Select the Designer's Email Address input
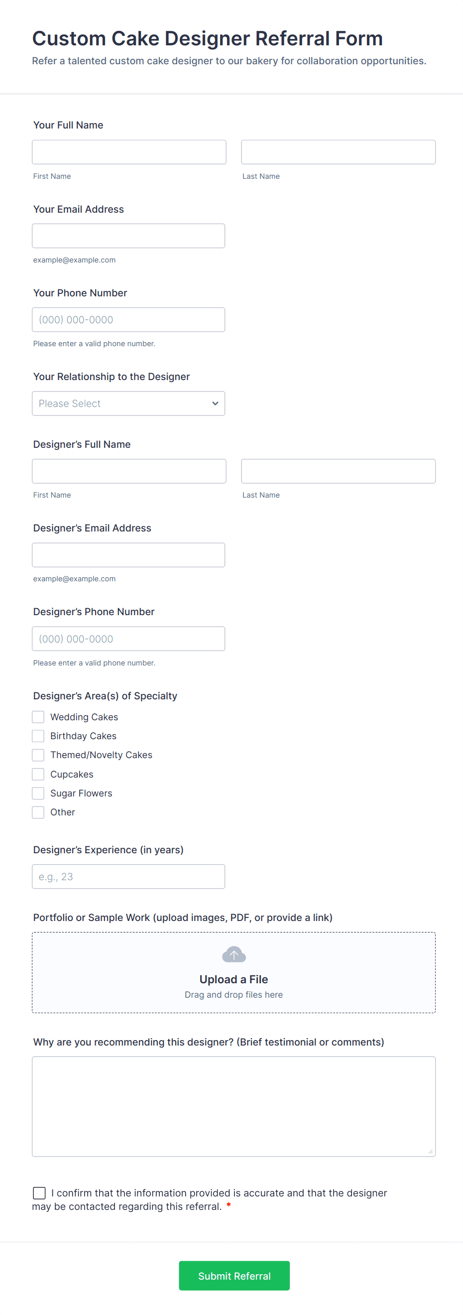 click(x=128, y=554)
